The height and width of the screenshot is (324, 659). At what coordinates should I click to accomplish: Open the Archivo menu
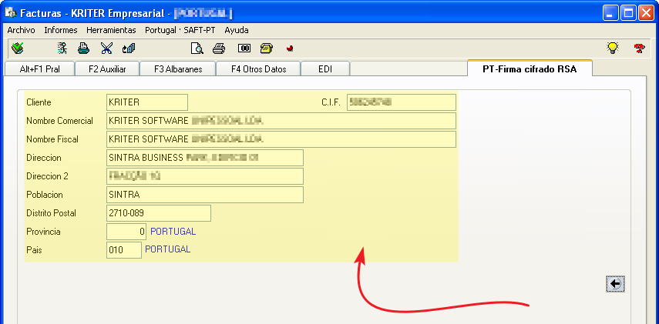(x=21, y=30)
